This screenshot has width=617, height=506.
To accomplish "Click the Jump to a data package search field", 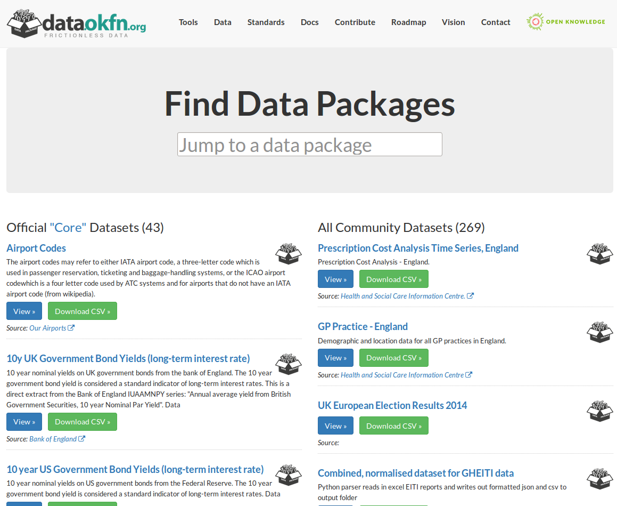I will (309, 144).
